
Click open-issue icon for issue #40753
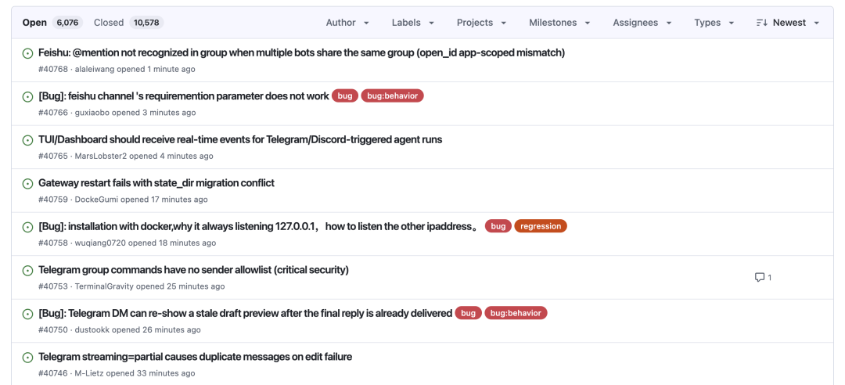point(27,270)
